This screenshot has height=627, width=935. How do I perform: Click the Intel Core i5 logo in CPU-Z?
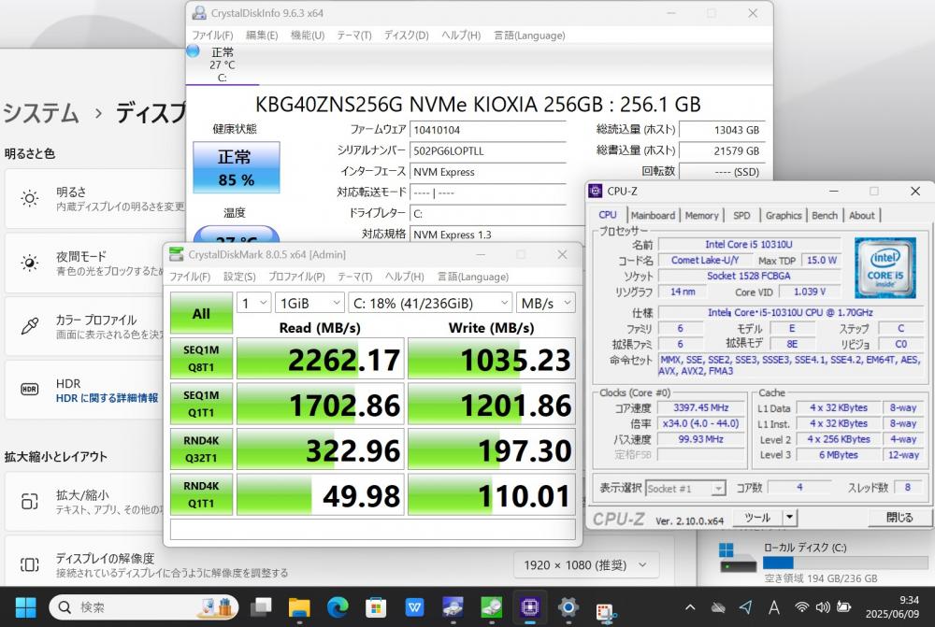click(885, 267)
